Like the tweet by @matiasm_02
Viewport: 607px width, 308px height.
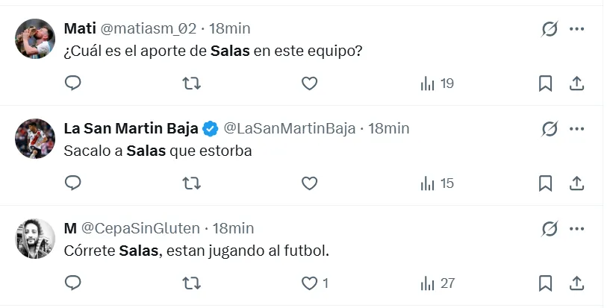[x=309, y=84]
